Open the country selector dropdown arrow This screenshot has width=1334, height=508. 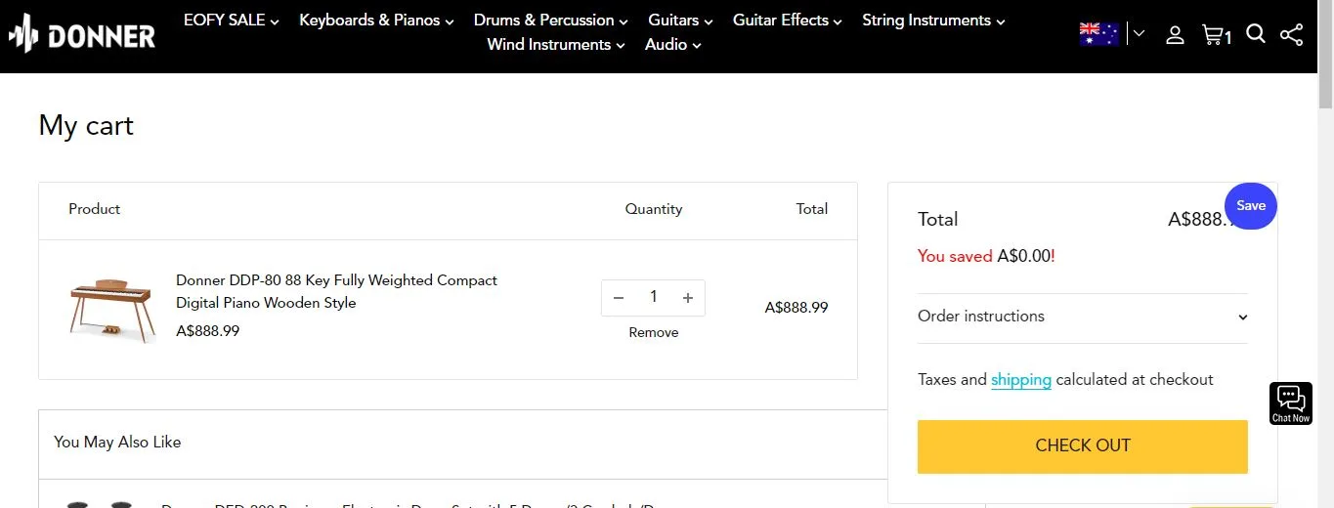pos(1139,34)
